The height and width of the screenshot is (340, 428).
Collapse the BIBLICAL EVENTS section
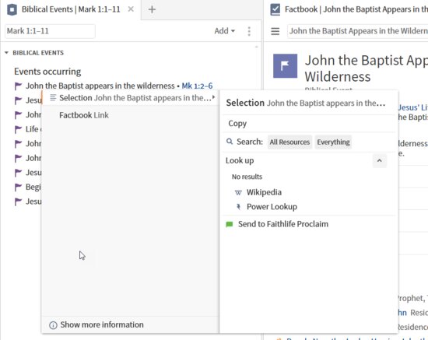click(x=6, y=53)
